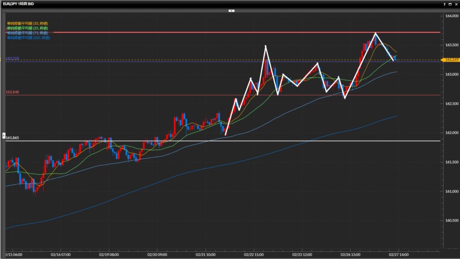Click the 75-period moving average label

28,33
